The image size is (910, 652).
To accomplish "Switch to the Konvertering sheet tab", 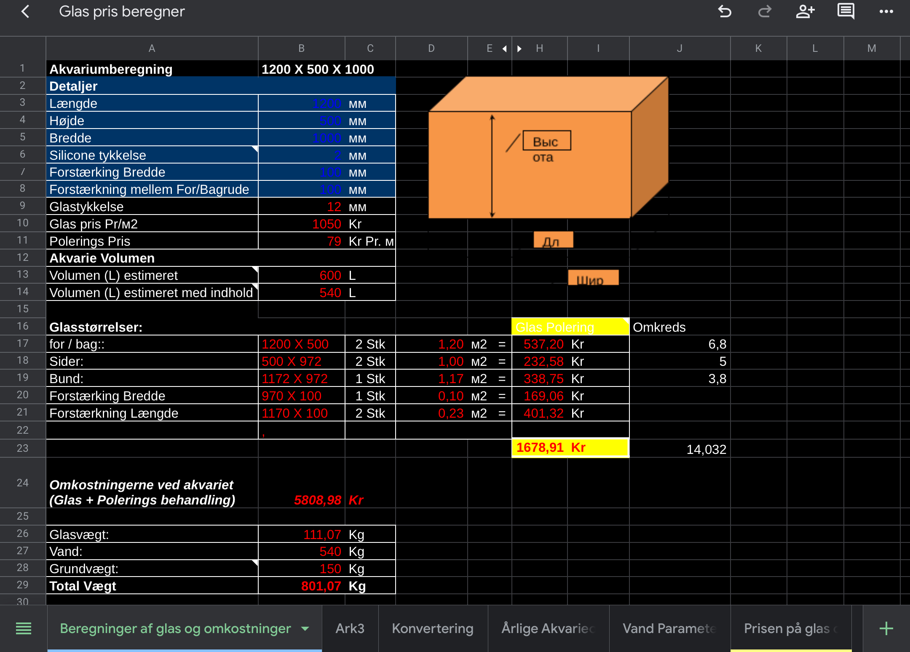I will coord(433,628).
